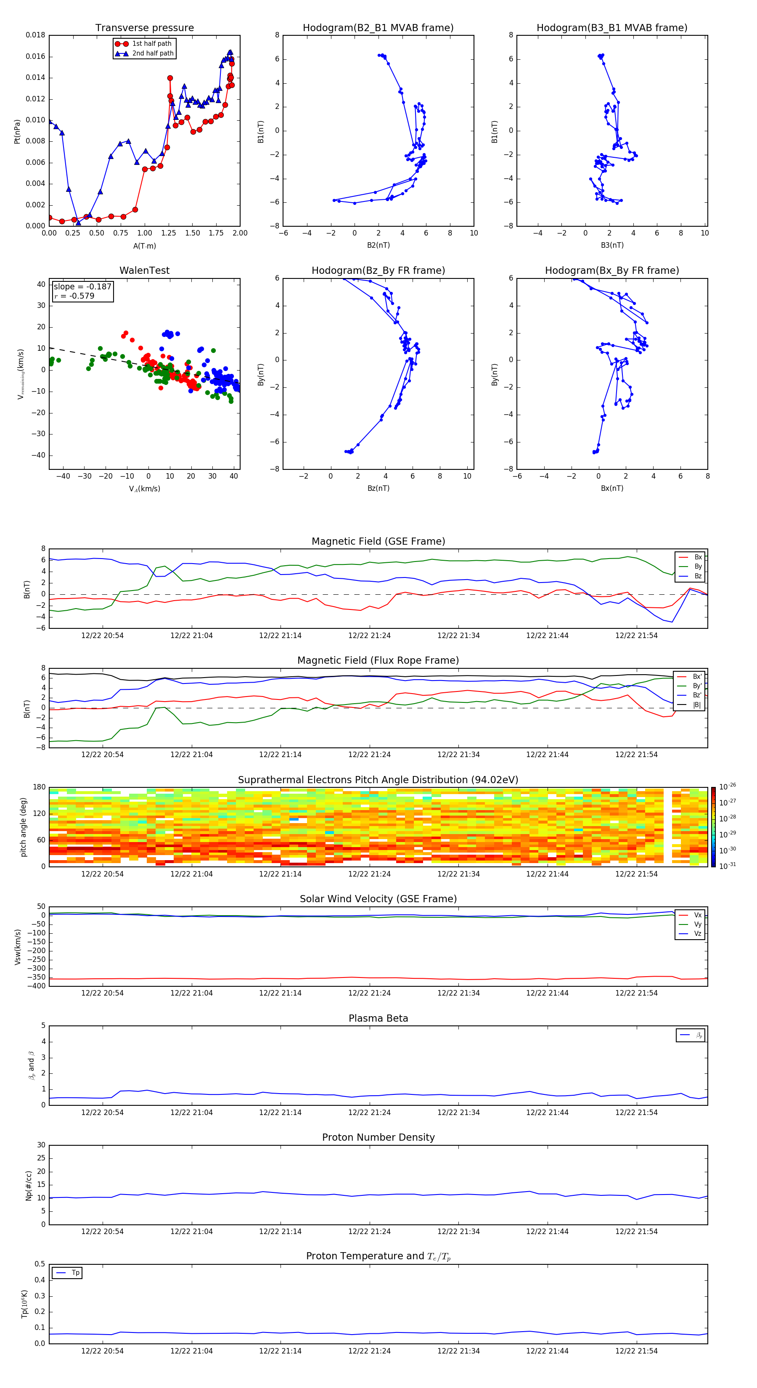Screen dimensions: 757x1388
Task: Click the 'Bz(nT)' x-axis label
Action: click(378, 488)
